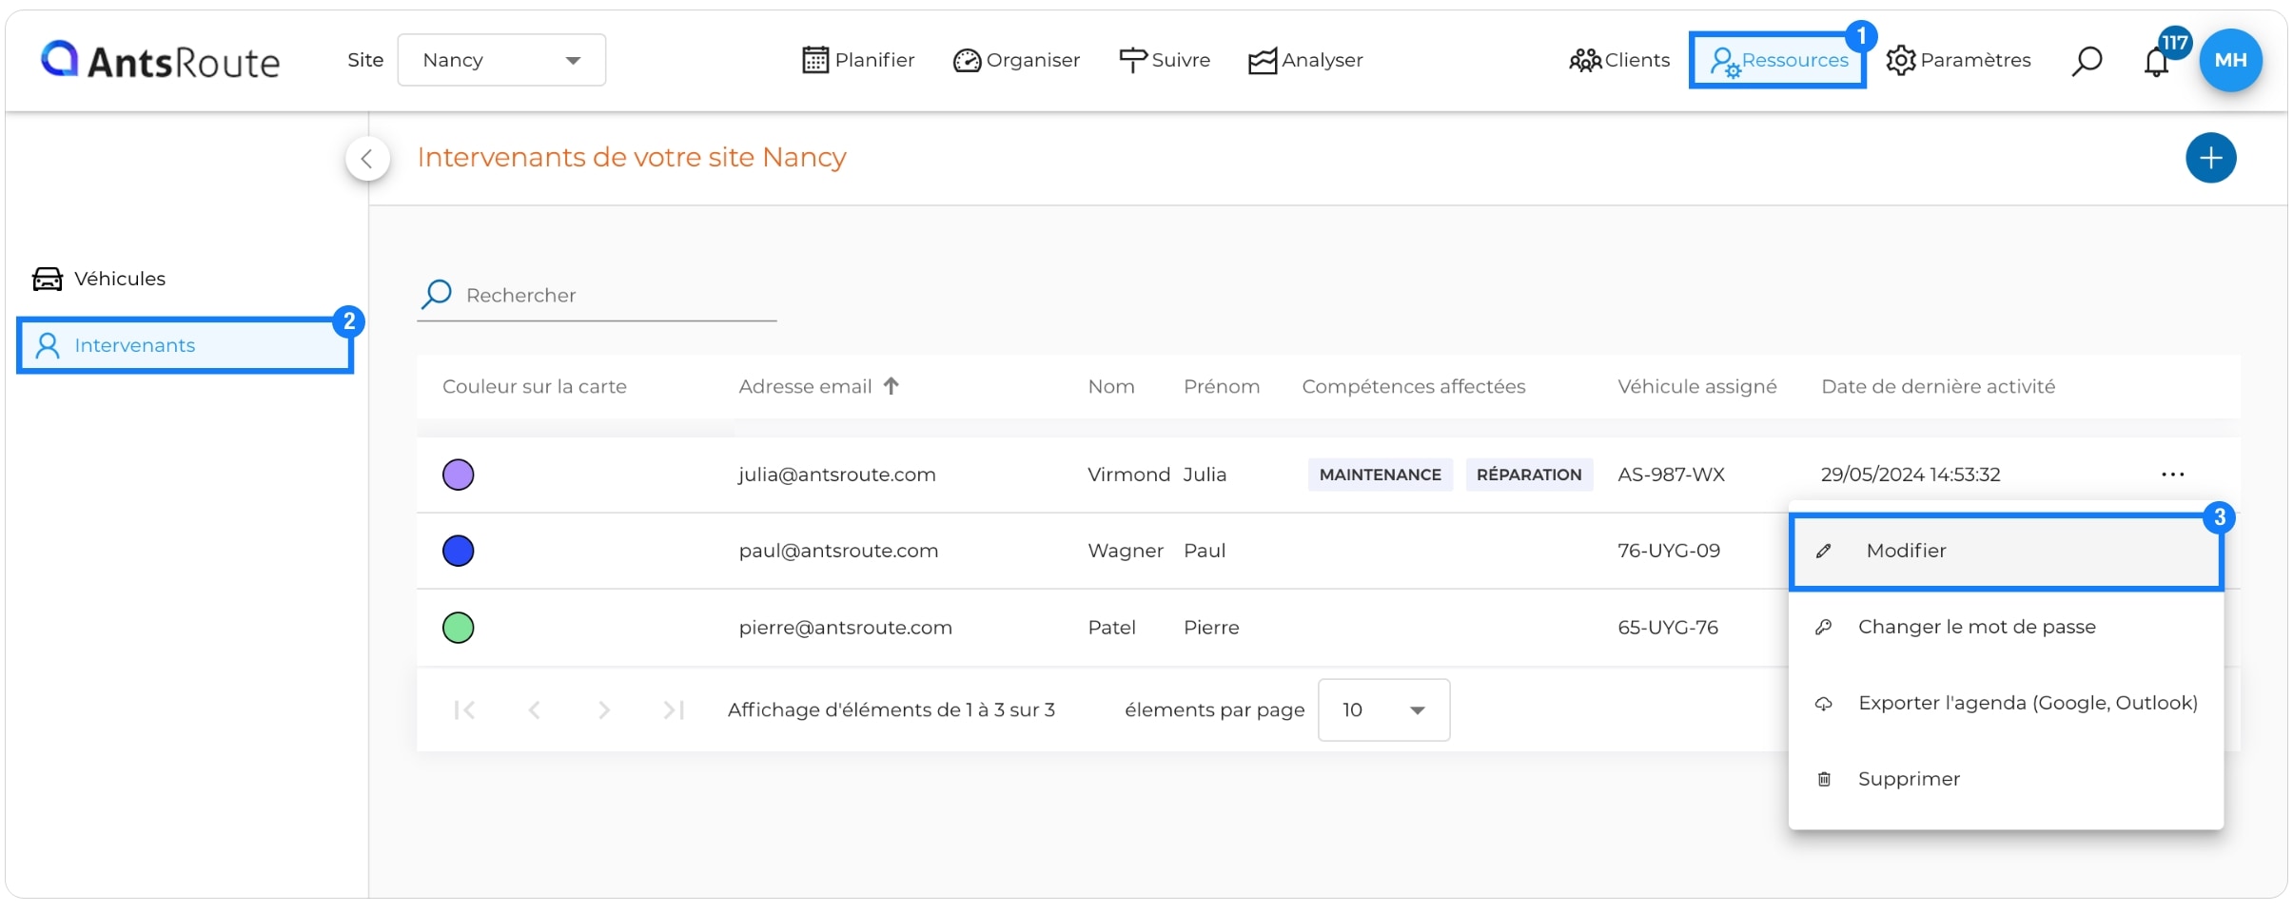Viewport: 2293px width, 912px height.
Task: Open notifications bell with 117 badge
Action: (2157, 61)
